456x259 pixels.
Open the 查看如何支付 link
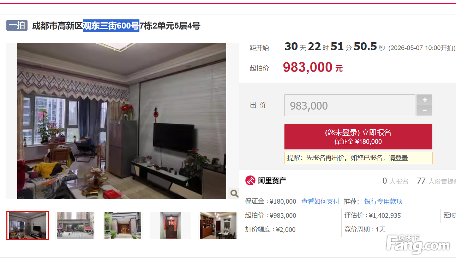(x=320, y=202)
